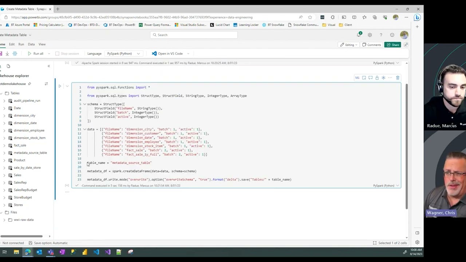The height and width of the screenshot is (262, 466).
Task: Open the side panel icon on the right edge
Action: 417,233
